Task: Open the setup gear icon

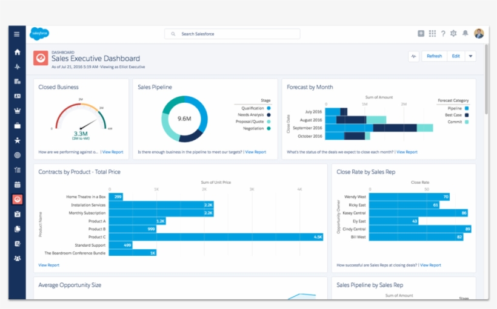Action: [x=453, y=34]
